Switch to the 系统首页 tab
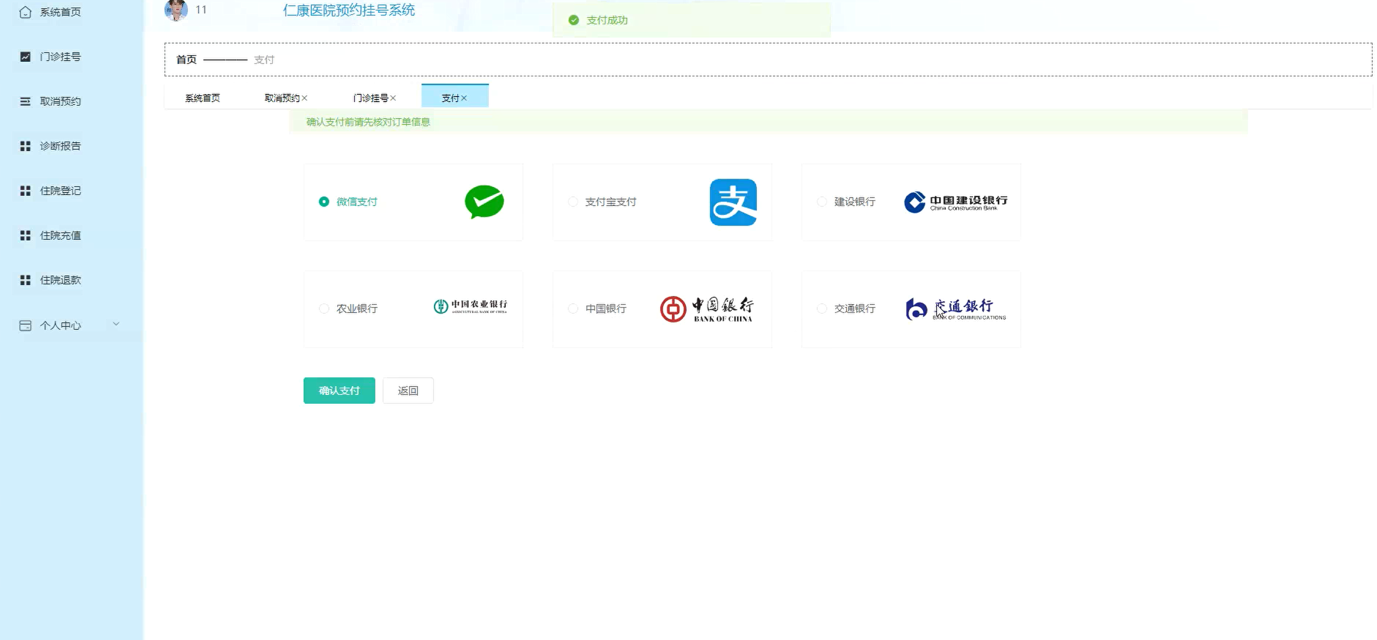The height and width of the screenshot is (640, 1377). [x=203, y=98]
